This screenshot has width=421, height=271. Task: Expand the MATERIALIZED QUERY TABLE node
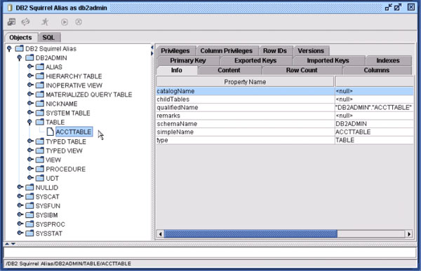point(30,94)
